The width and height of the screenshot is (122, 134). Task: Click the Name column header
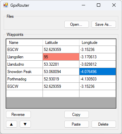click(24, 43)
